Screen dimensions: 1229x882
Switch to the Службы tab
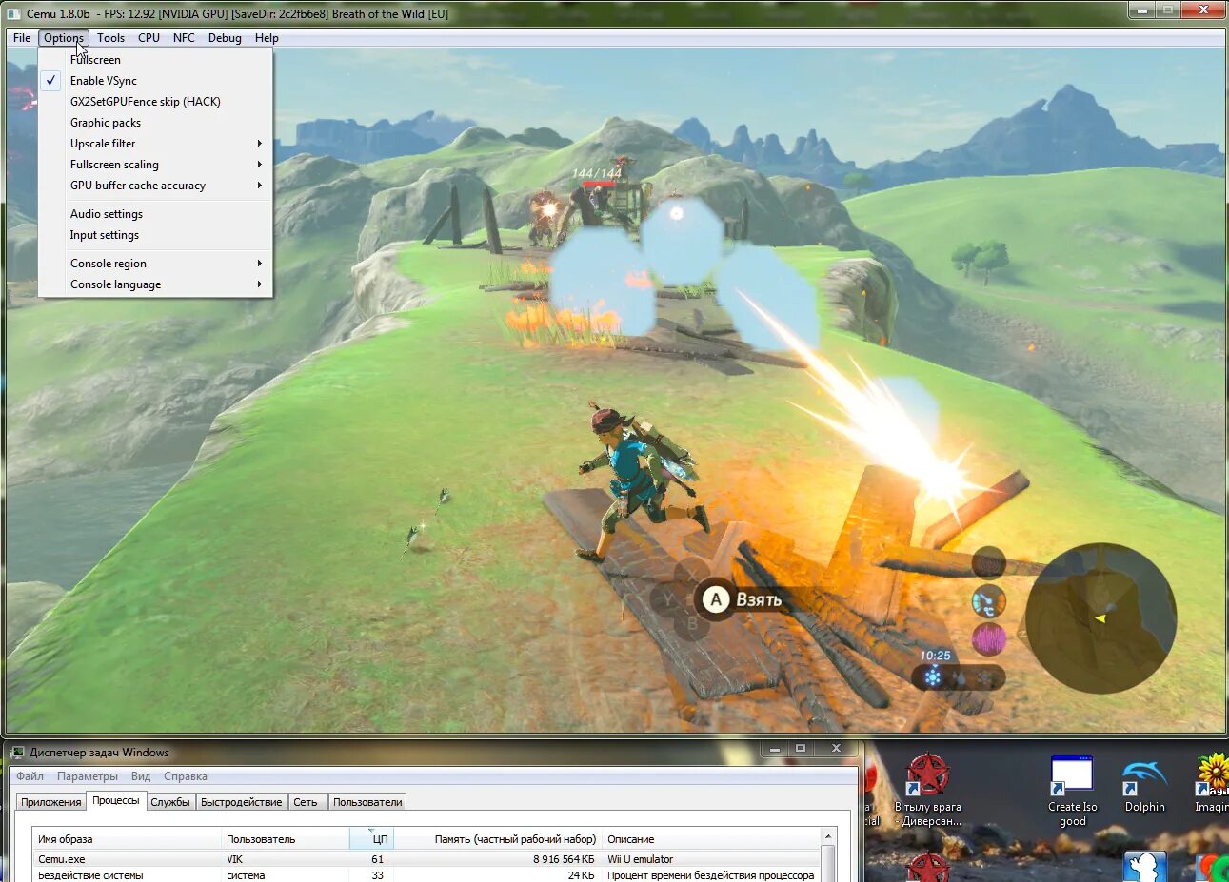pyautogui.click(x=170, y=802)
